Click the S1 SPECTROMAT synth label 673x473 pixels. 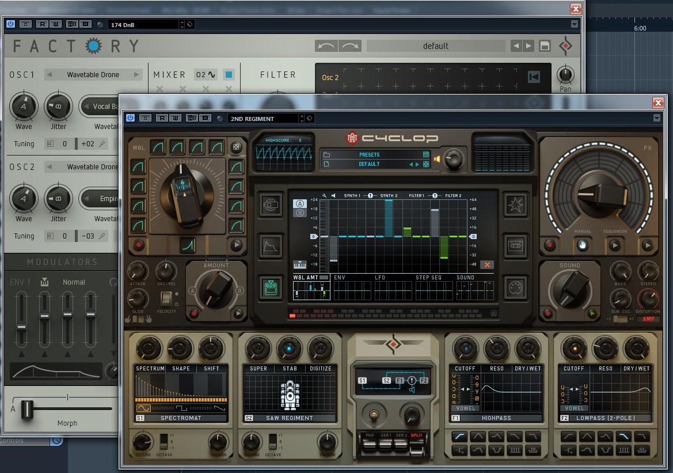coord(181,418)
